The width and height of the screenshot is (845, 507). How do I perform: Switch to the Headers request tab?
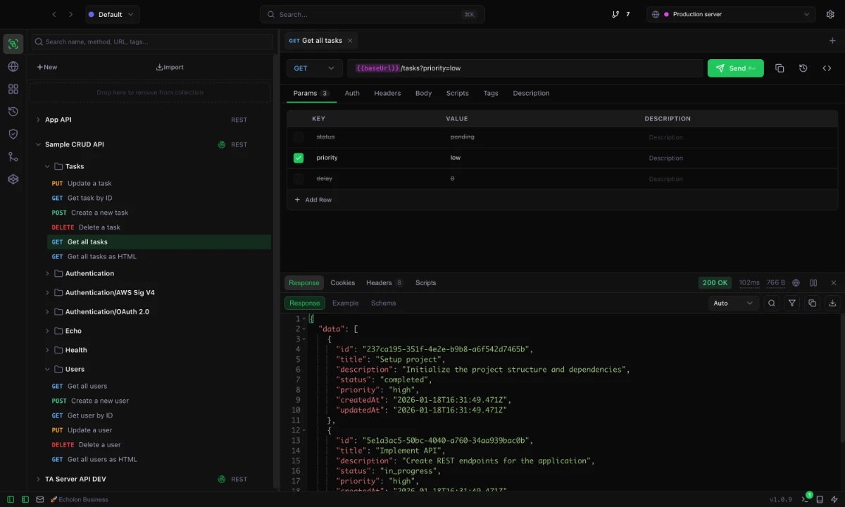click(x=387, y=93)
